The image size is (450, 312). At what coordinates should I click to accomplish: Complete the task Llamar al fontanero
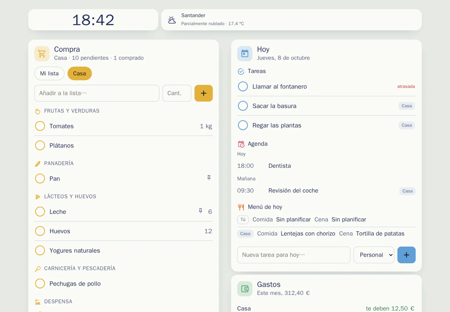click(243, 86)
